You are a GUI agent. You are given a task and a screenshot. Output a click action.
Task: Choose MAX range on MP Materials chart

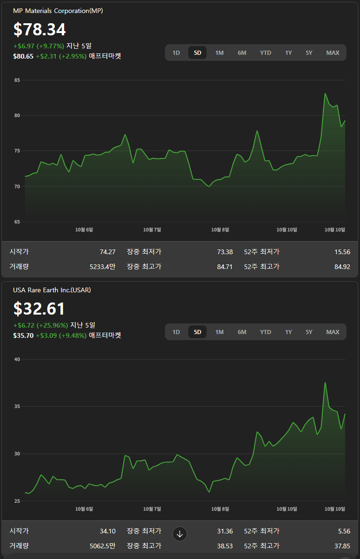333,53
